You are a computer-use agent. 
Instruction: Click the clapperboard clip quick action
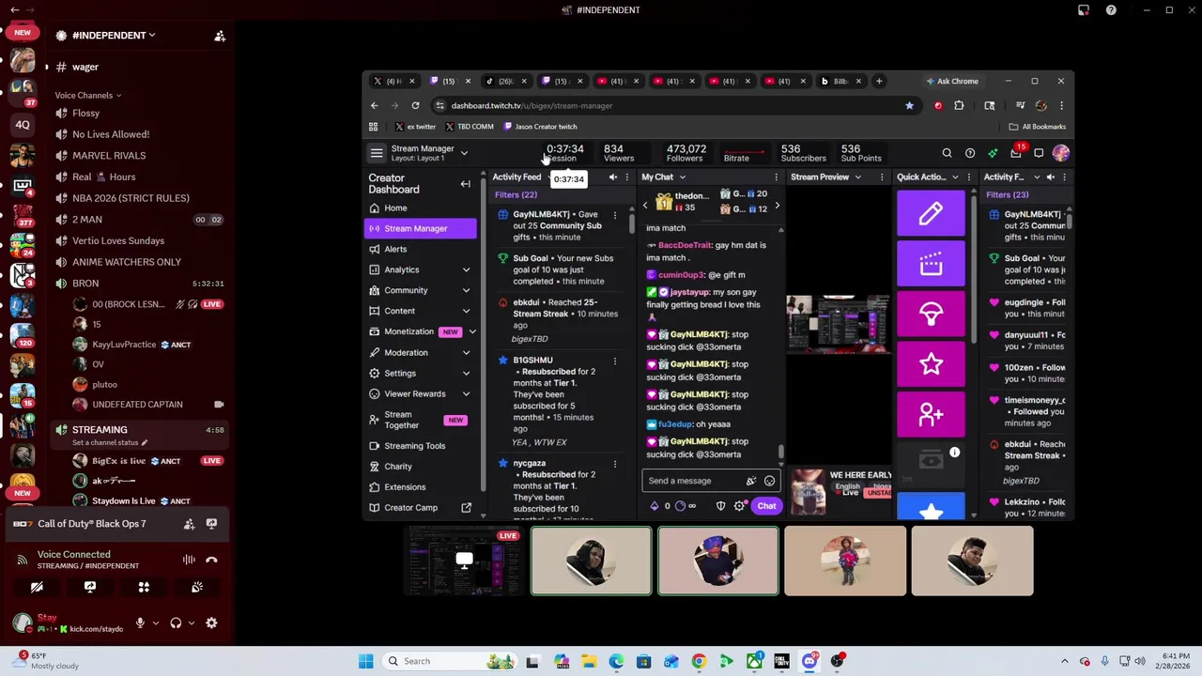(931, 264)
